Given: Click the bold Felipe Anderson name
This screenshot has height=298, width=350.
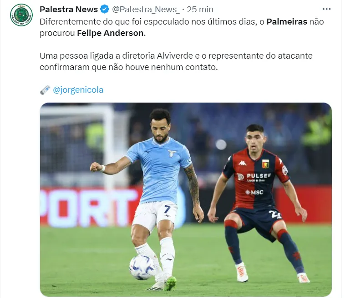Looking at the screenshot, I should coord(111,33).
